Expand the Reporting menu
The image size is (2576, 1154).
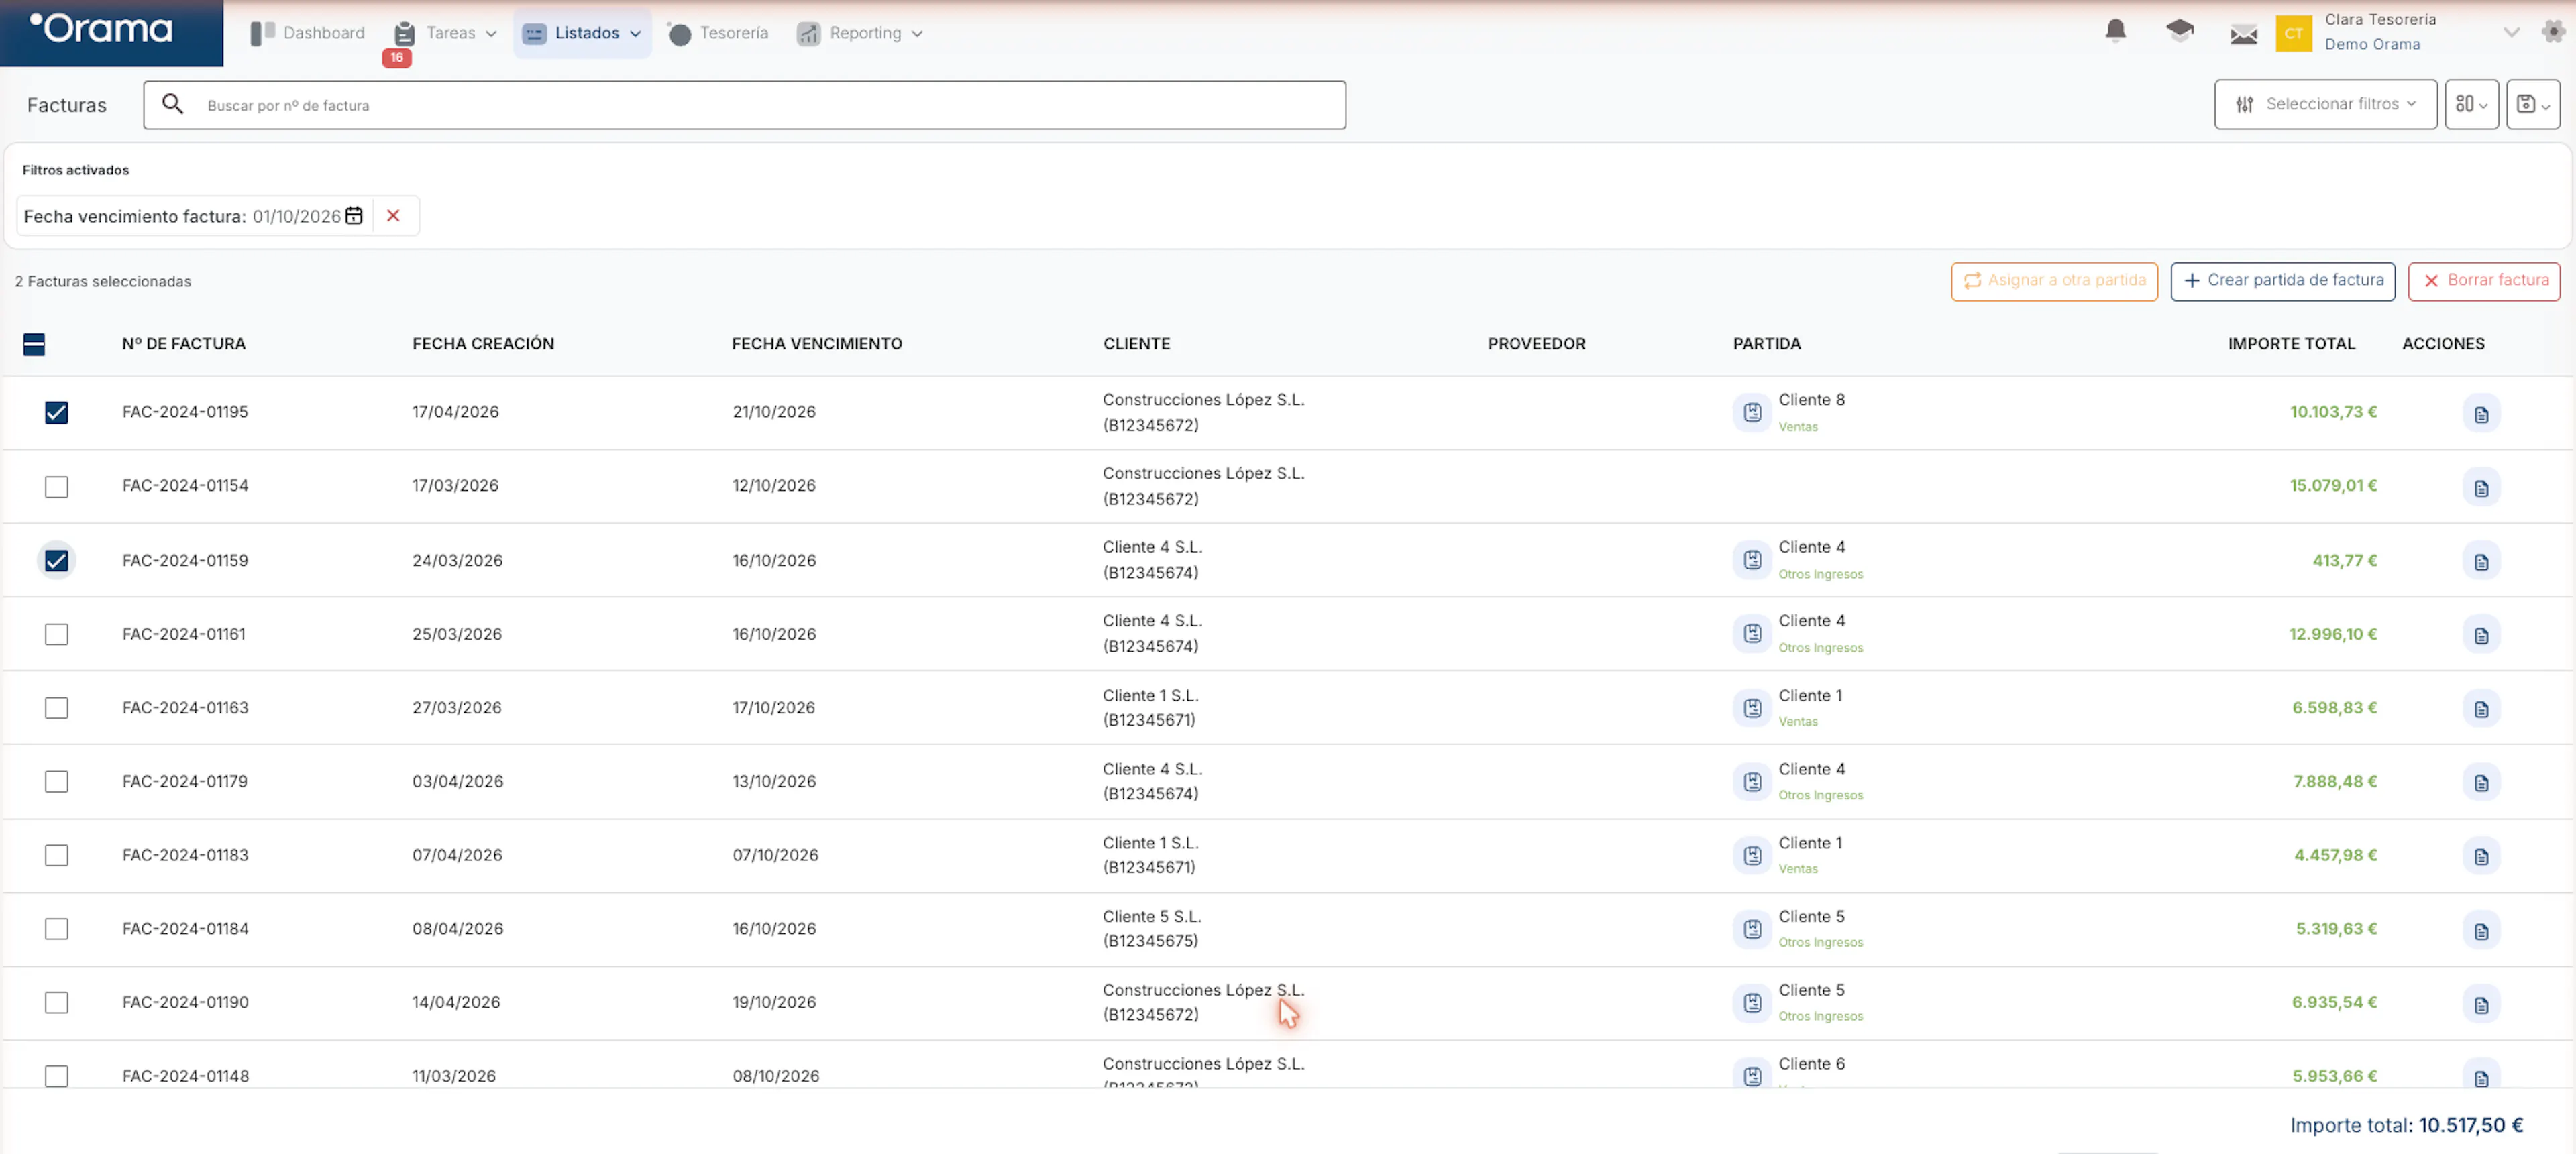(859, 33)
